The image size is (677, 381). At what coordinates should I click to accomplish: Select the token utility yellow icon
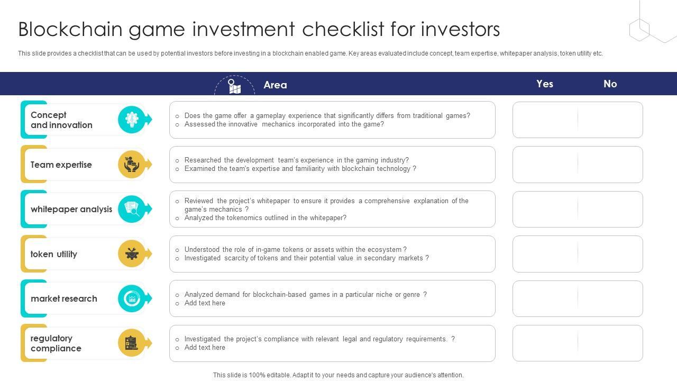tap(132, 254)
